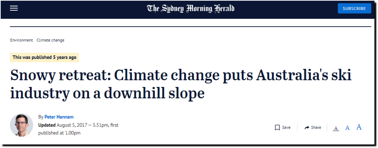Click the Share text label
The image size is (378, 148).
pos(316,128)
